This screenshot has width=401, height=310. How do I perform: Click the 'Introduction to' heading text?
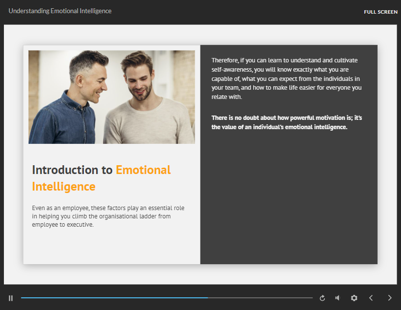tap(72, 170)
